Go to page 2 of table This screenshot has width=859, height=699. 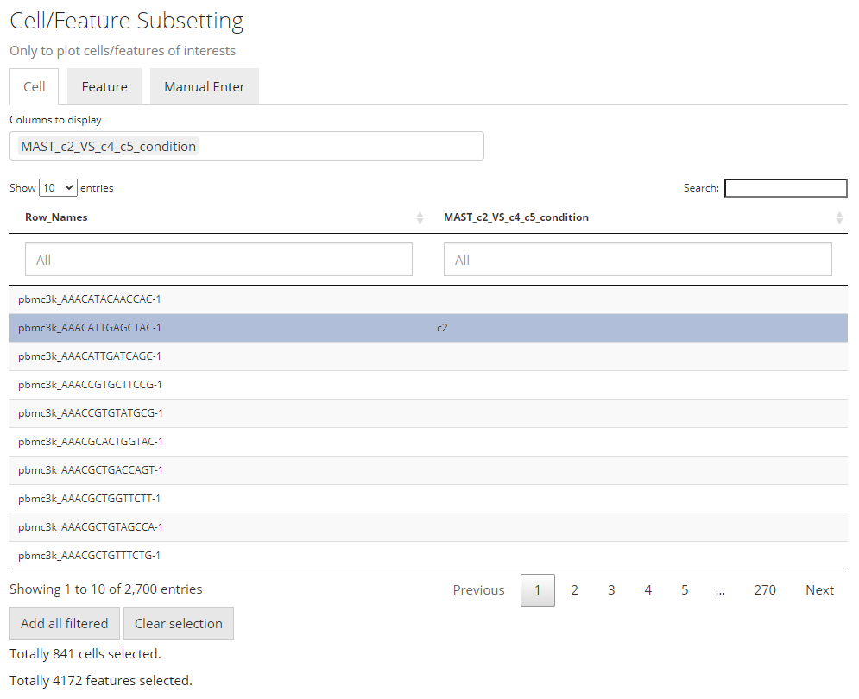pos(574,590)
